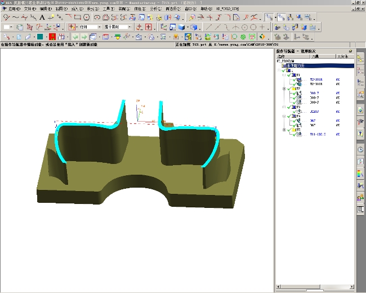Image resolution: width=366 pixels, height=293 pixels.
Task: Click the teal square toolbar icon
Action: click(x=41, y=37)
